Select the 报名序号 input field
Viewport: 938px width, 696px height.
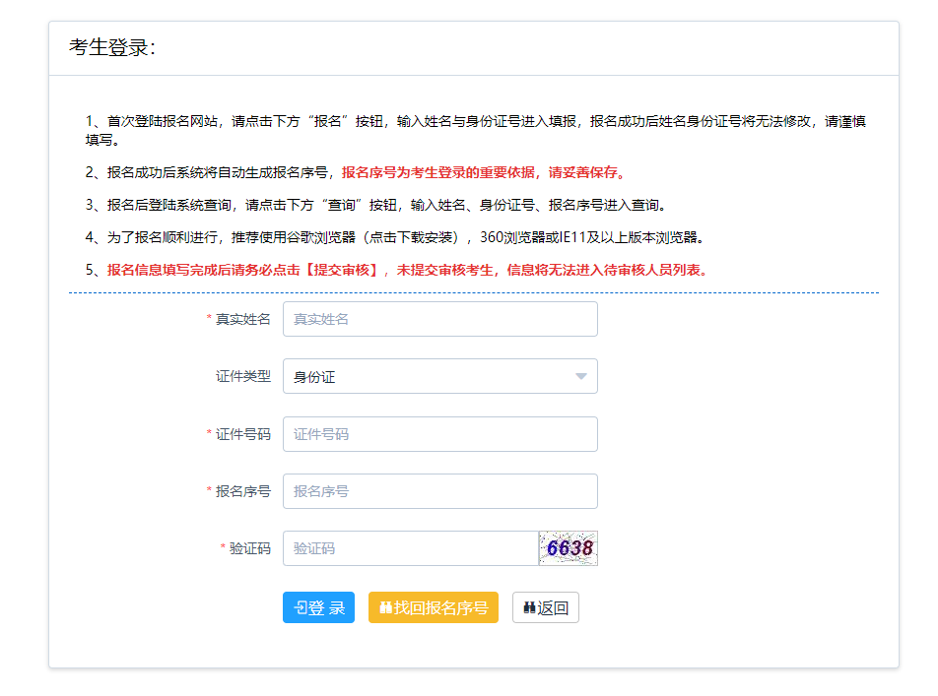(x=439, y=491)
